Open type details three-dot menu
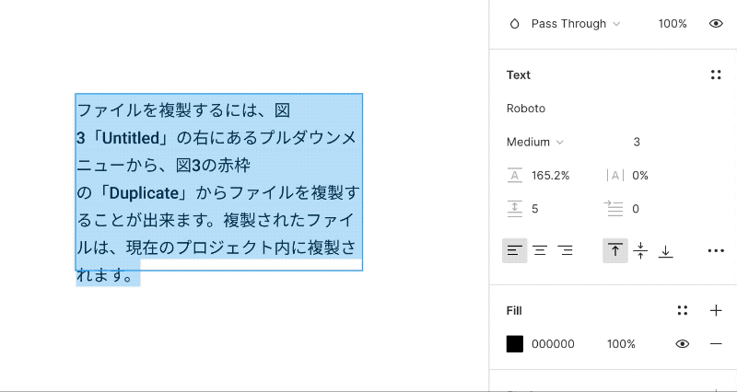The height and width of the screenshot is (392, 737). click(x=716, y=250)
